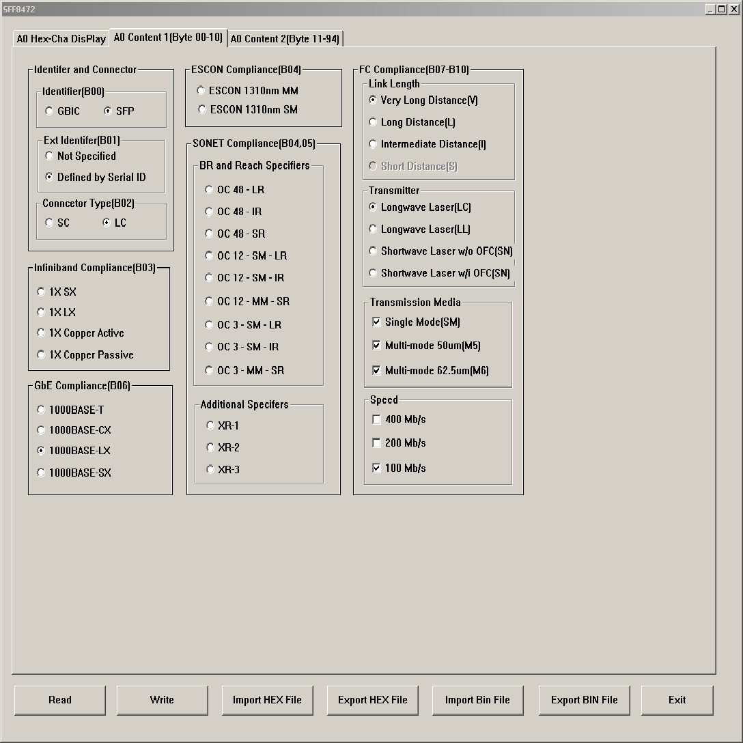Image resolution: width=743 pixels, height=743 pixels.
Task: Select 1X Copper Passive Infiniband compliance
Action: (41, 354)
